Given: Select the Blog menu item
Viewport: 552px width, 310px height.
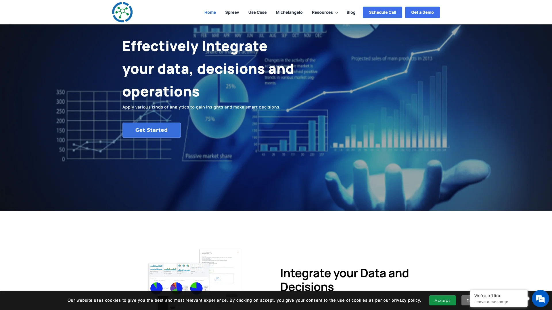Looking at the screenshot, I should coord(351,12).
